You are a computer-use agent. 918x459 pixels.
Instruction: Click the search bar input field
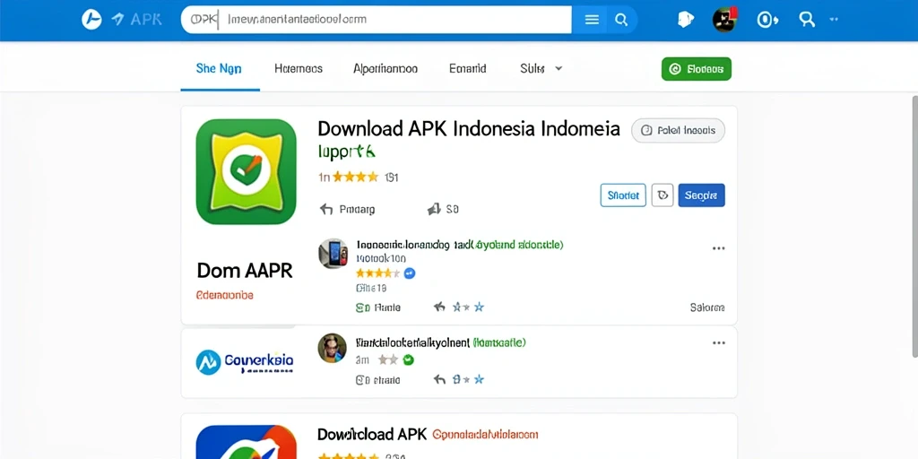377,20
